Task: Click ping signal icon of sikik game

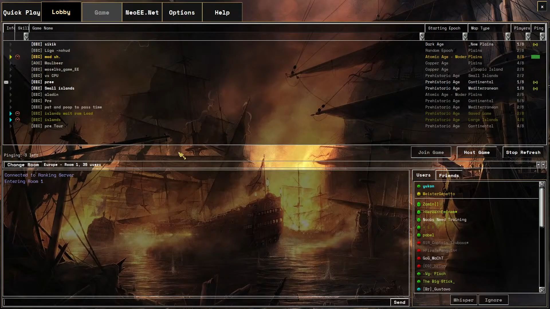Action: (x=535, y=44)
